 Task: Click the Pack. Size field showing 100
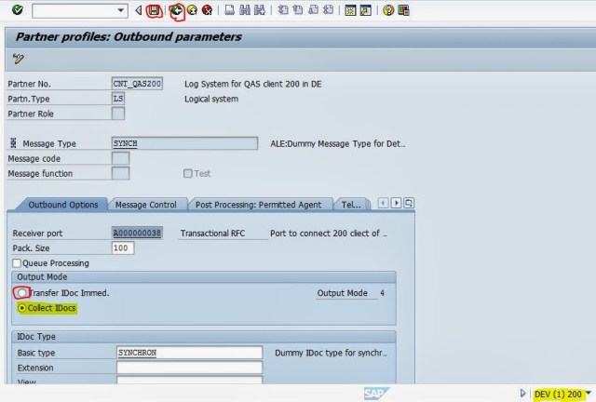coord(123,248)
